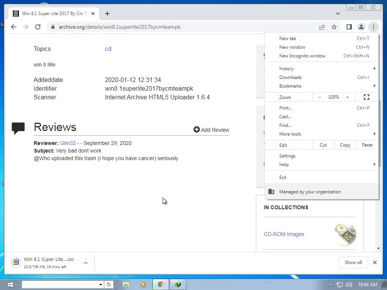The height and width of the screenshot is (290, 387).
Task: Click Cut in the Edit row
Action: (324, 145)
